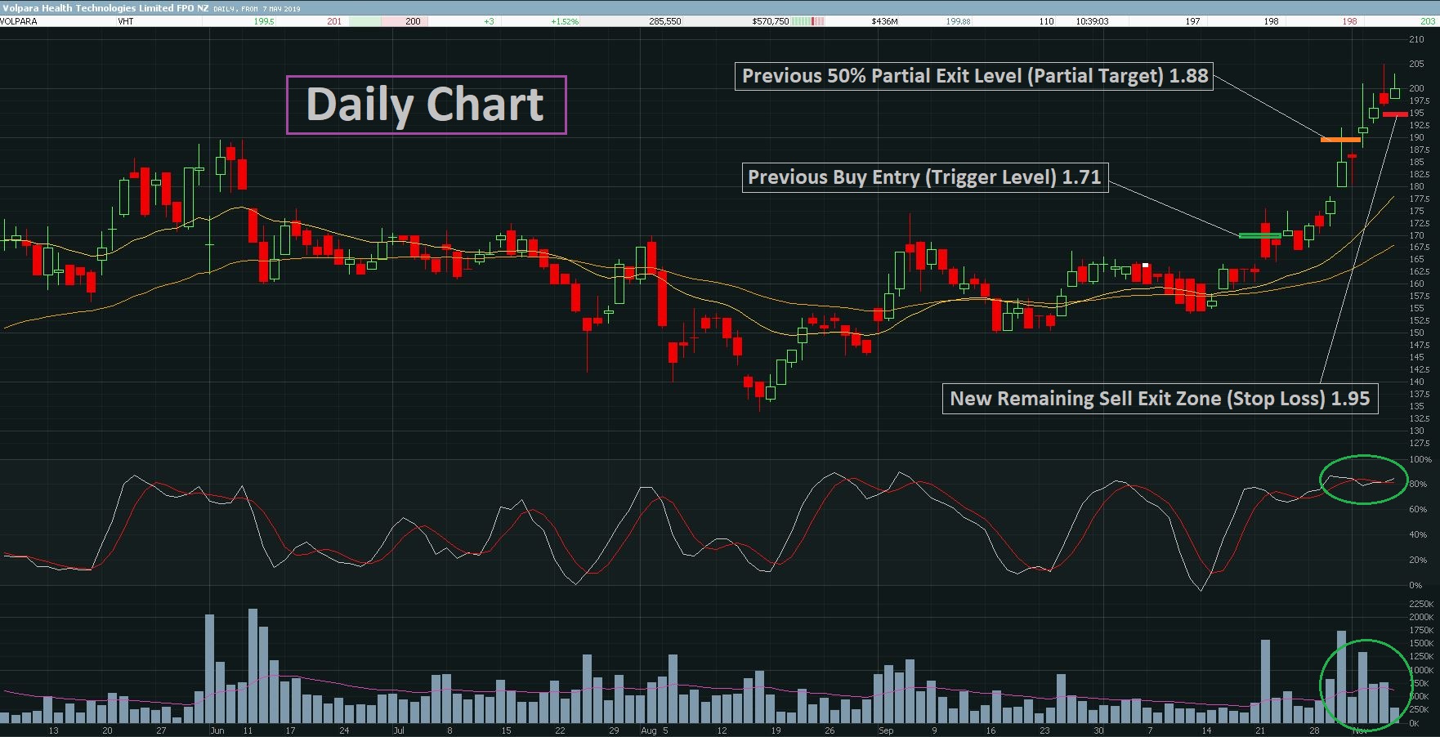Click the 127.5 label on the price axis
This screenshot has width=1440, height=737.
tap(1419, 443)
